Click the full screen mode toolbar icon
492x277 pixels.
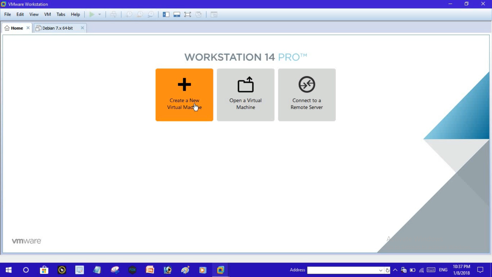188,14
